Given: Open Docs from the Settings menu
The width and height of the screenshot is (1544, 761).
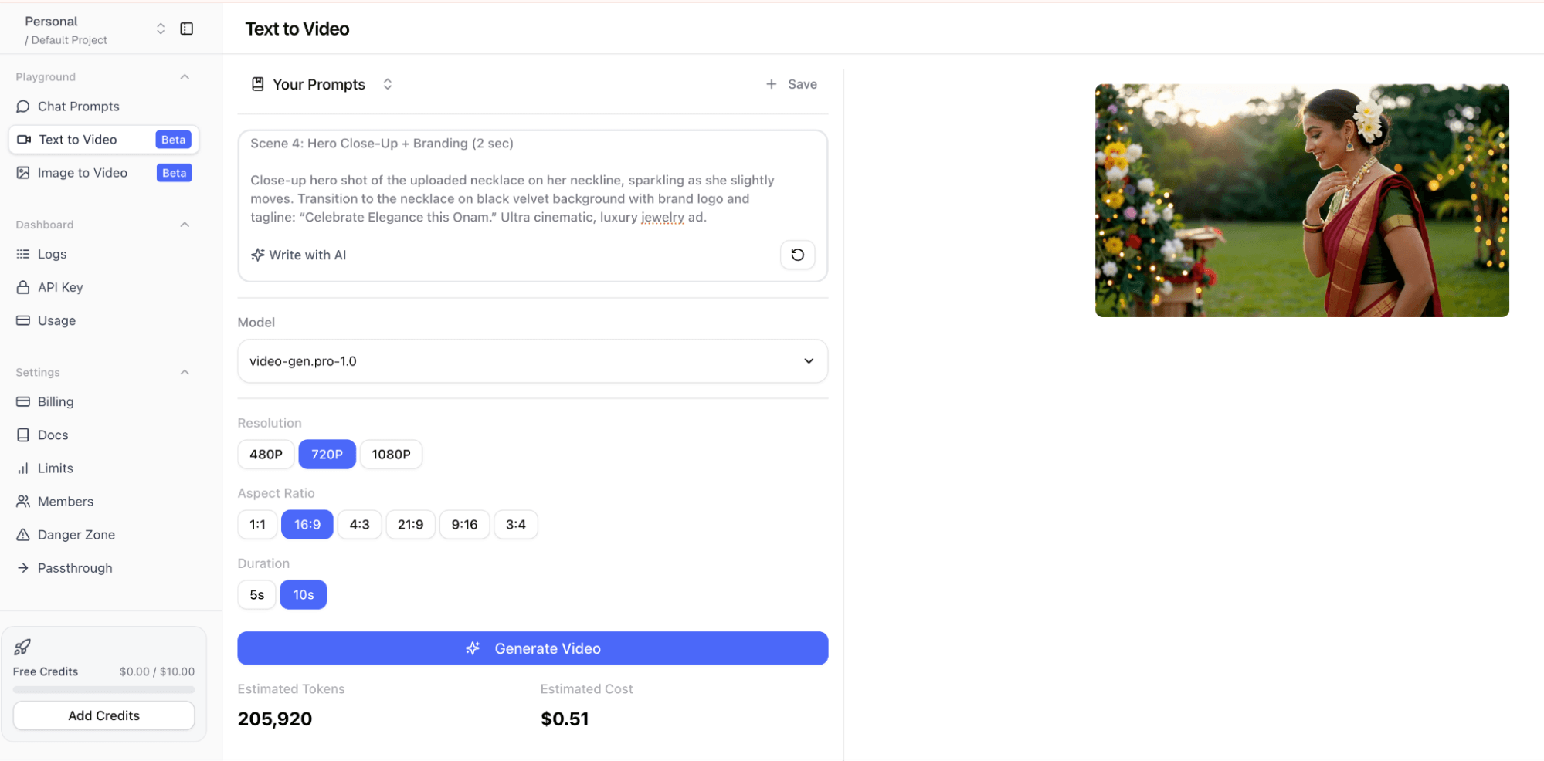Looking at the screenshot, I should click(x=53, y=435).
